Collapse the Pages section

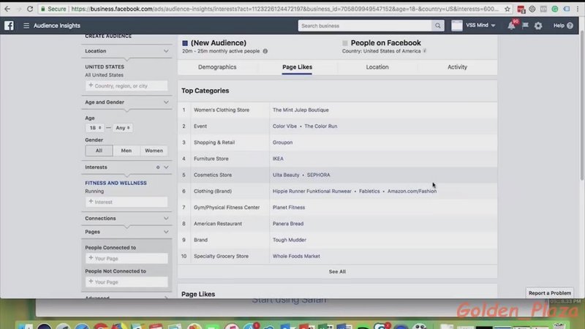[166, 232]
